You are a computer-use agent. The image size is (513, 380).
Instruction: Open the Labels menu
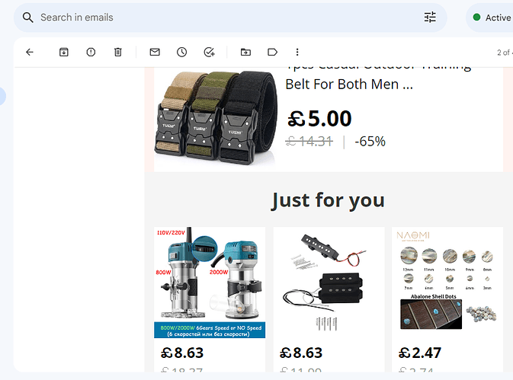273,52
